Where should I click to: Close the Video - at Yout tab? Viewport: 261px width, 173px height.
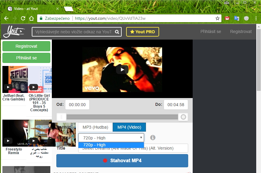pyautogui.click(x=58, y=9)
